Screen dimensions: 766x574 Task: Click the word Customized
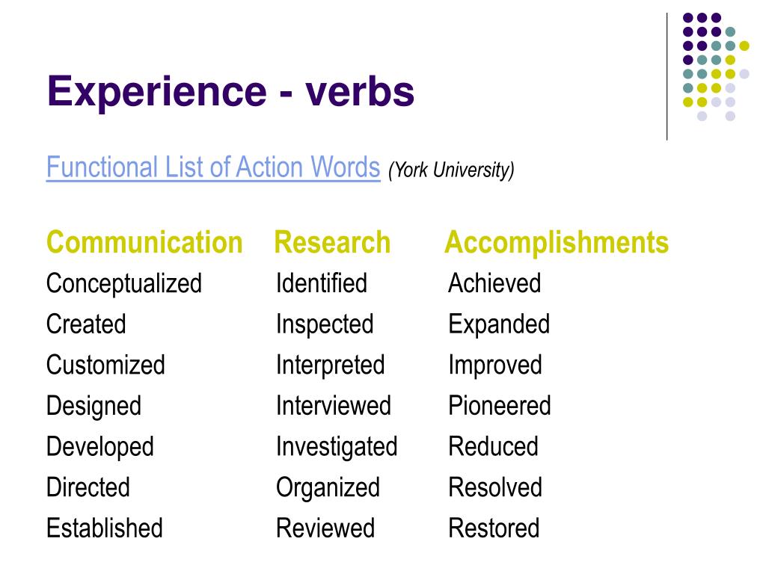click(x=105, y=365)
